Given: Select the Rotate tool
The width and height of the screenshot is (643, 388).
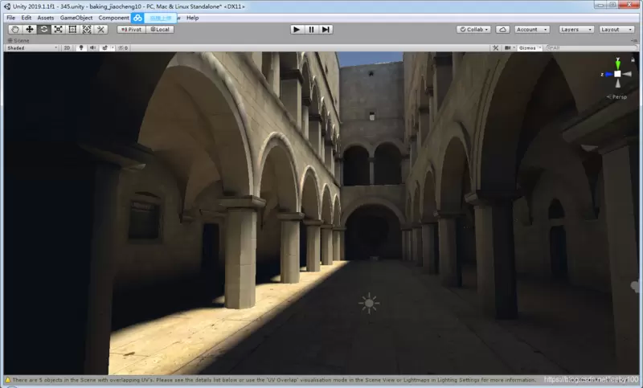Looking at the screenshot, I should (44, 30).
